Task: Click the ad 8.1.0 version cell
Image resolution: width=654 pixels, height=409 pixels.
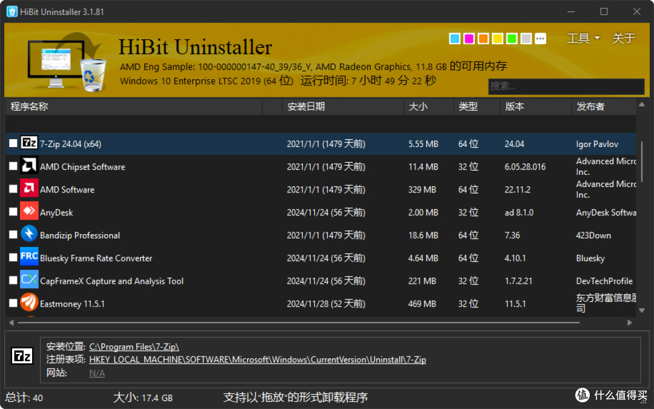Action: coord(519,212)
